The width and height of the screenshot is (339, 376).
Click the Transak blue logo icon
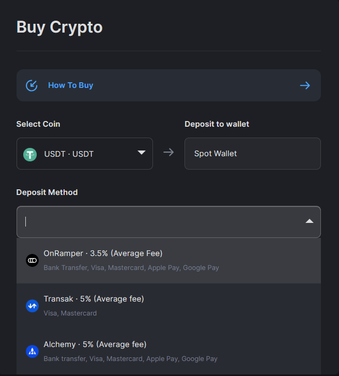pos(33,306)
